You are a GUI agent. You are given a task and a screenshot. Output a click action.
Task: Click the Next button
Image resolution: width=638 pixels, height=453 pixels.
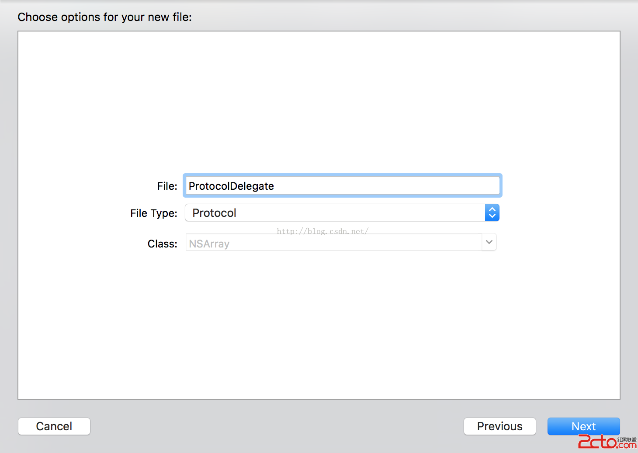(583, 426)
